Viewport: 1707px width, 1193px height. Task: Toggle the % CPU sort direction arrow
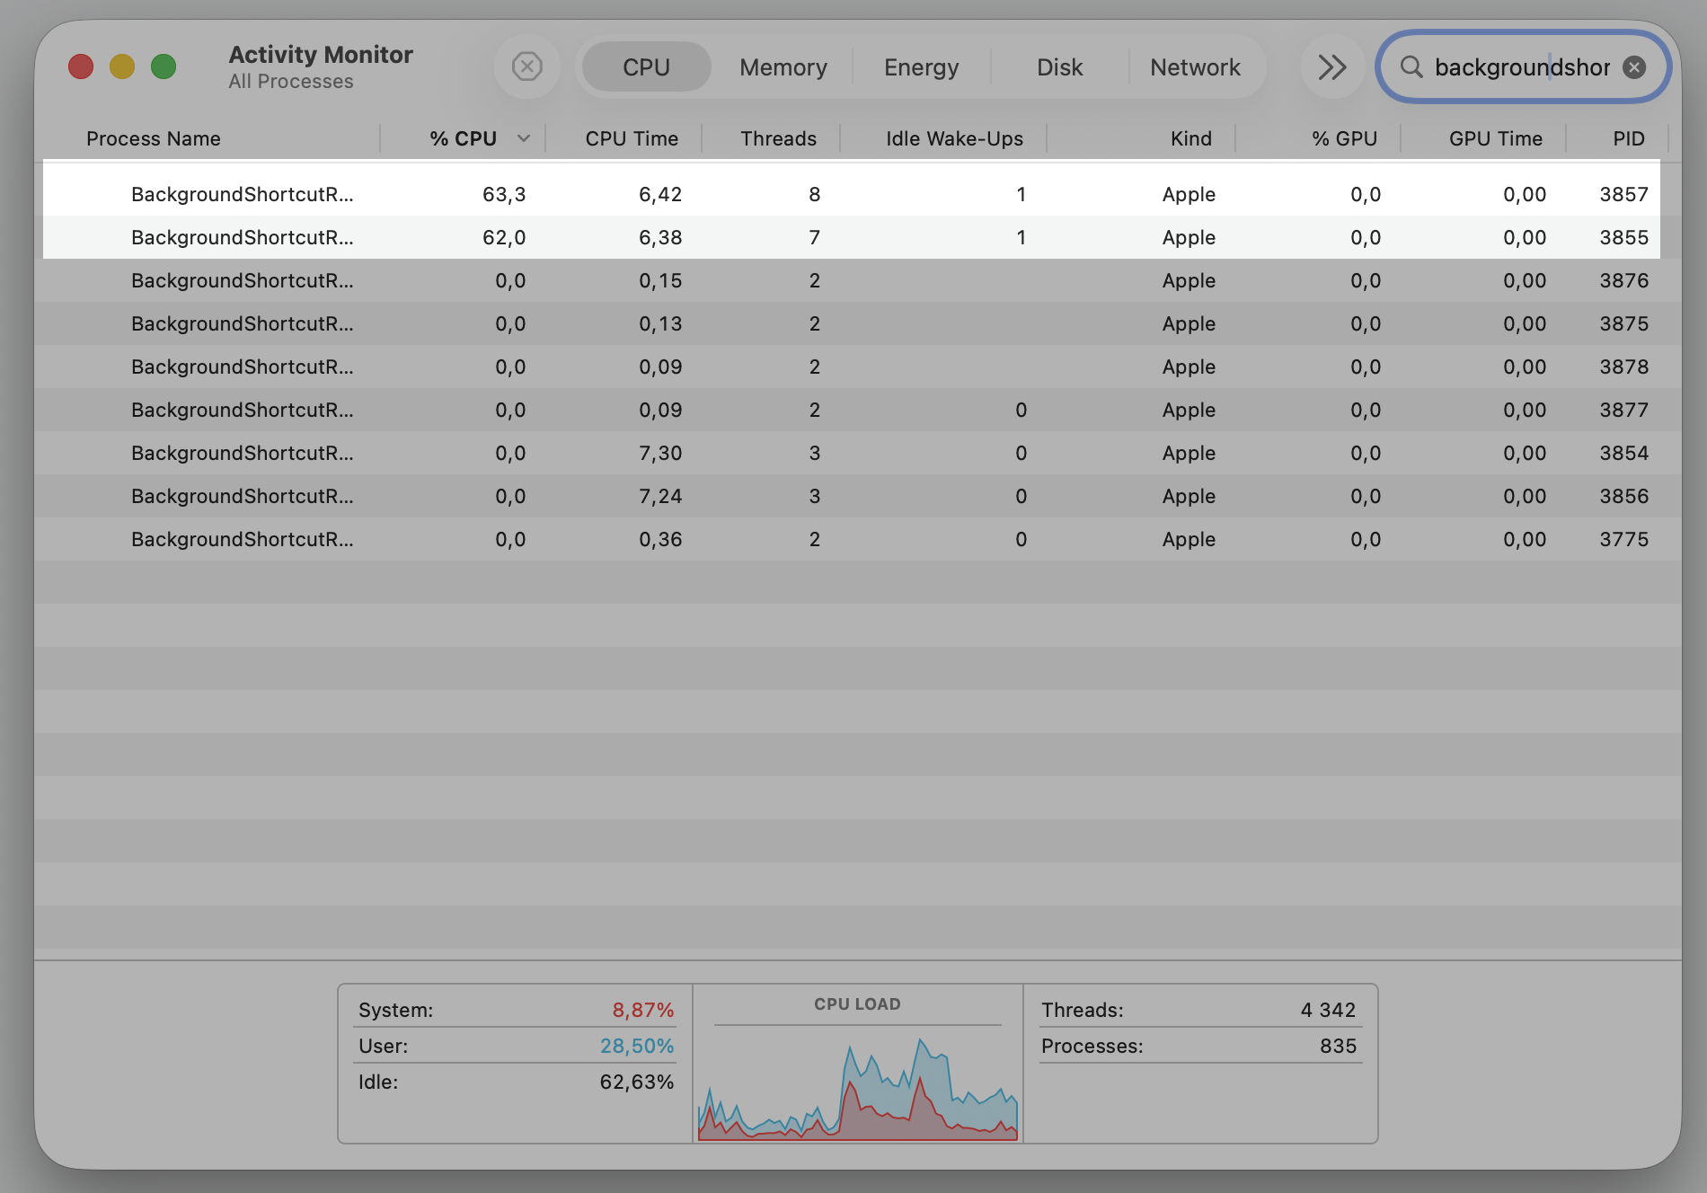(524, 138)
